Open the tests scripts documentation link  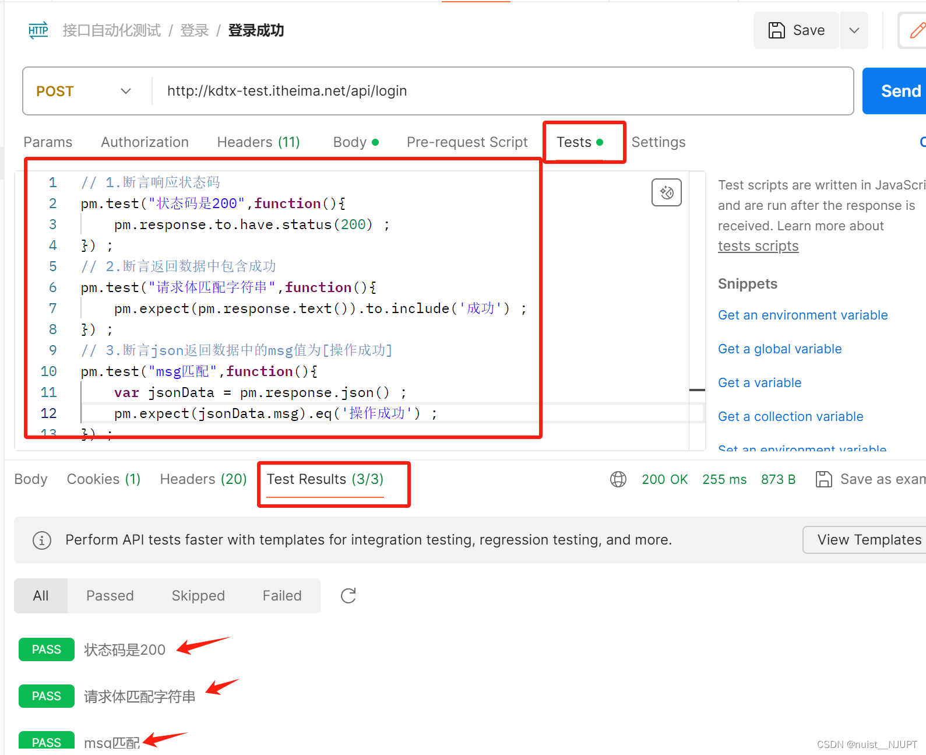[758, 246]
